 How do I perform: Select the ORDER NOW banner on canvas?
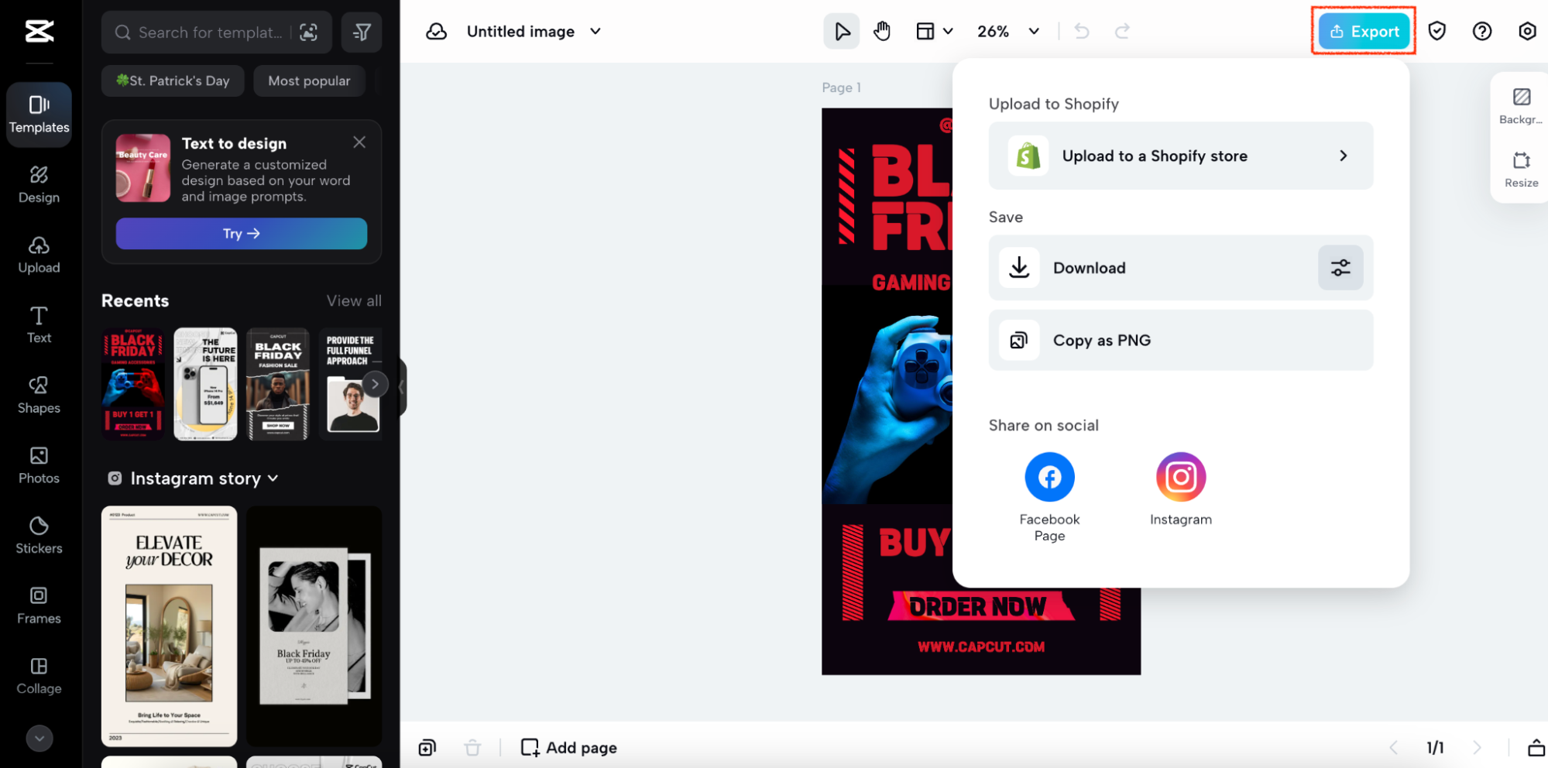pos(980,606)
